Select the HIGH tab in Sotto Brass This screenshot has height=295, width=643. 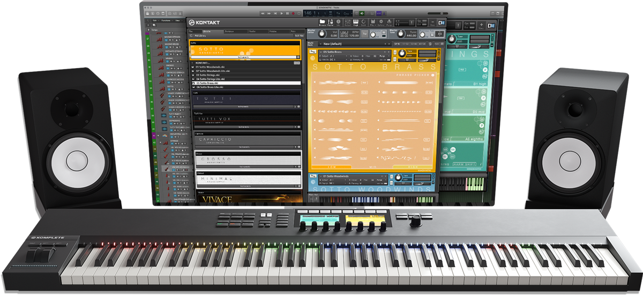413,167
